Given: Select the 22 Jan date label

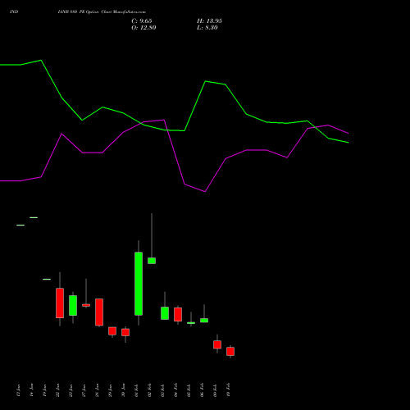Looking at the screenshot, I should pyautogui.click(x=57, y=390).
